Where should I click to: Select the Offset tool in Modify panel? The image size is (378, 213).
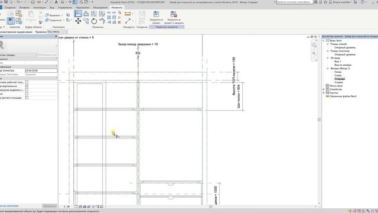point(86,14)
